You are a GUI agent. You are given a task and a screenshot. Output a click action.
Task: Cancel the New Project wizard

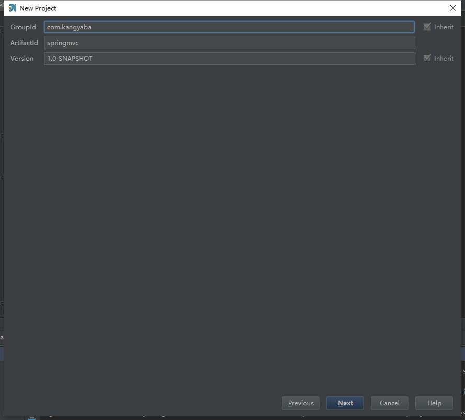coord(390,403)
